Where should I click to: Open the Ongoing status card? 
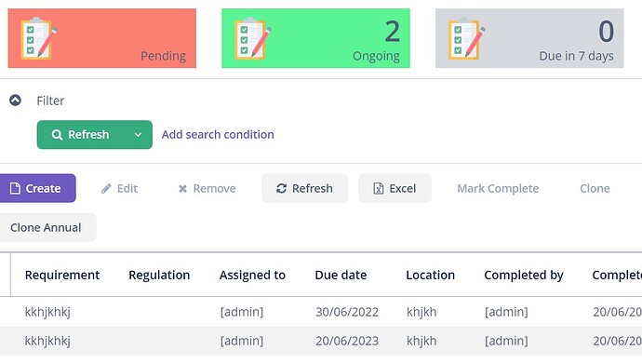click(x=315, y=38)
